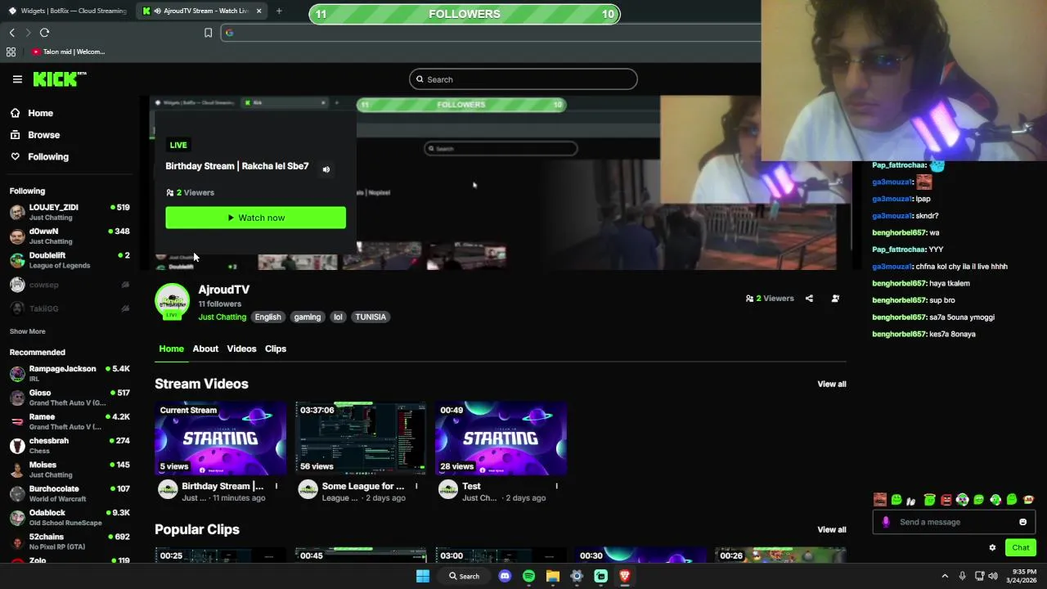The height and width of the screenshot is (589, 1047).
Task: Click the TUNISIA tag
Action: [371, 317]
